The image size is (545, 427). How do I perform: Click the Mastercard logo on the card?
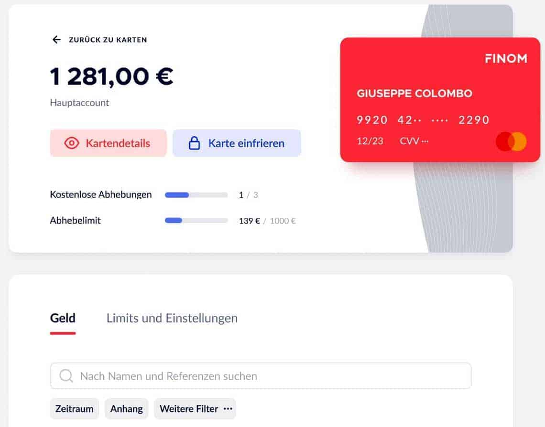(511, 141)
